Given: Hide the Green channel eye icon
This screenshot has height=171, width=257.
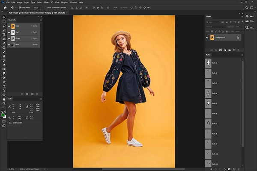Looking at the screenshot, I should click(x=9, y=38).
